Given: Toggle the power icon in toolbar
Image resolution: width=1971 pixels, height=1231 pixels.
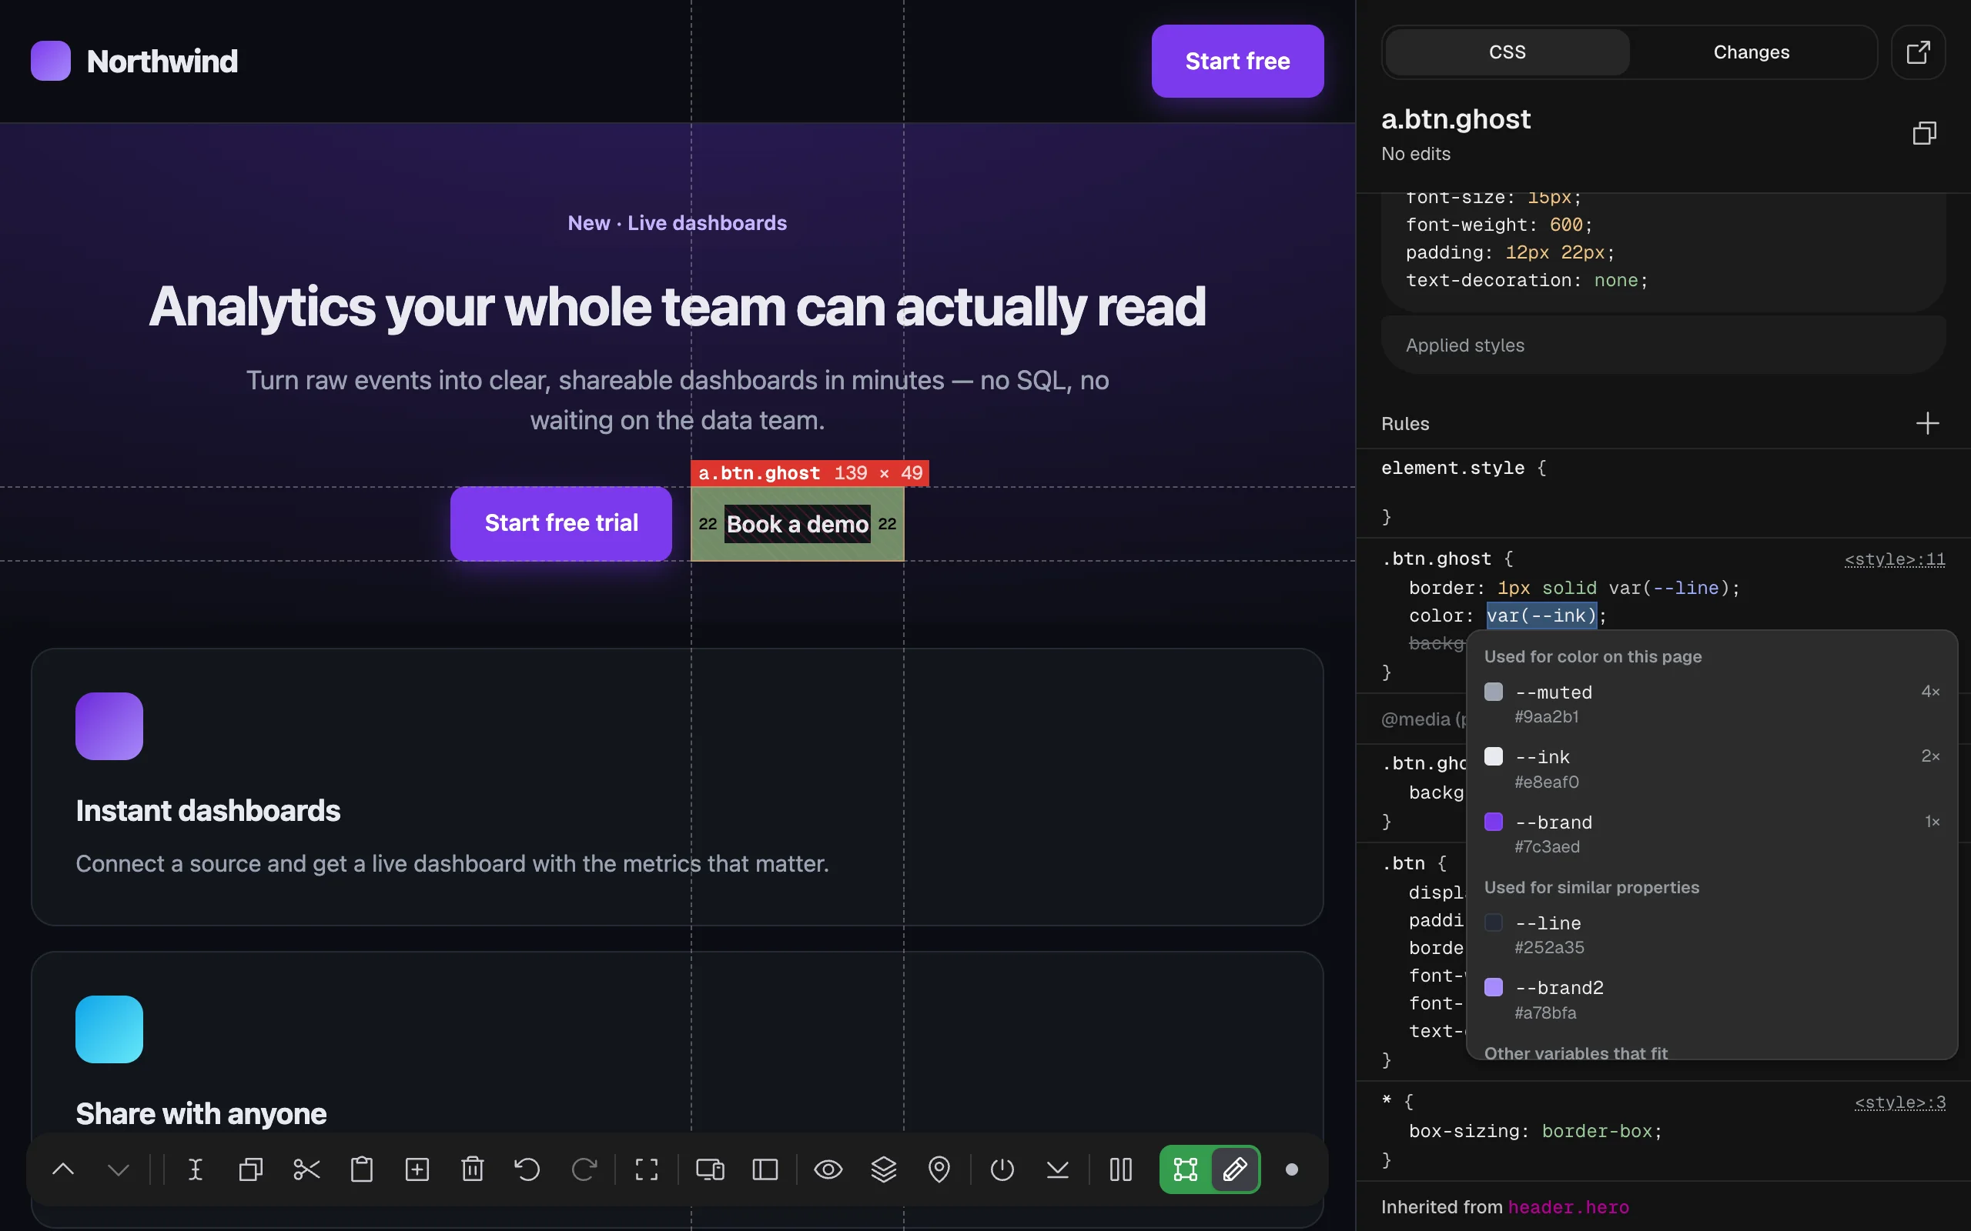Looking at the screenshot, I should [1002, 1170].
